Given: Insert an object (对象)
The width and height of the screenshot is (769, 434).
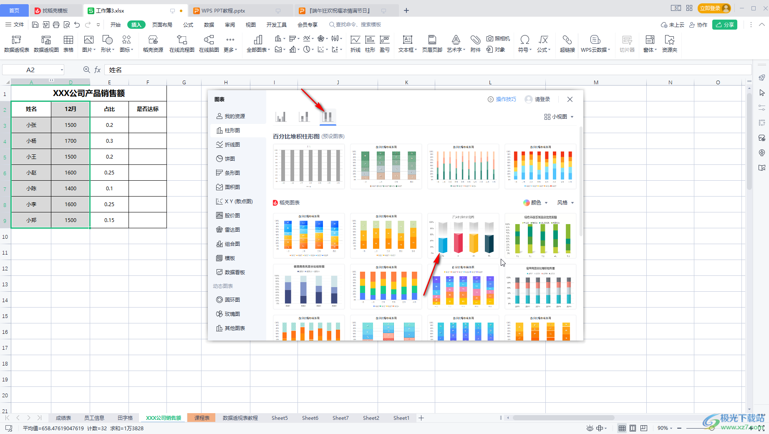Looking at the screenshot, I should point(496,50).
